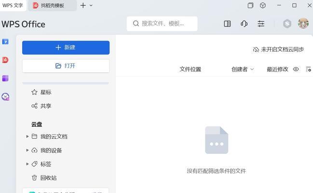Open the user avatar profile
Viewport: 313px width, 193px height.
pos(303,23)
